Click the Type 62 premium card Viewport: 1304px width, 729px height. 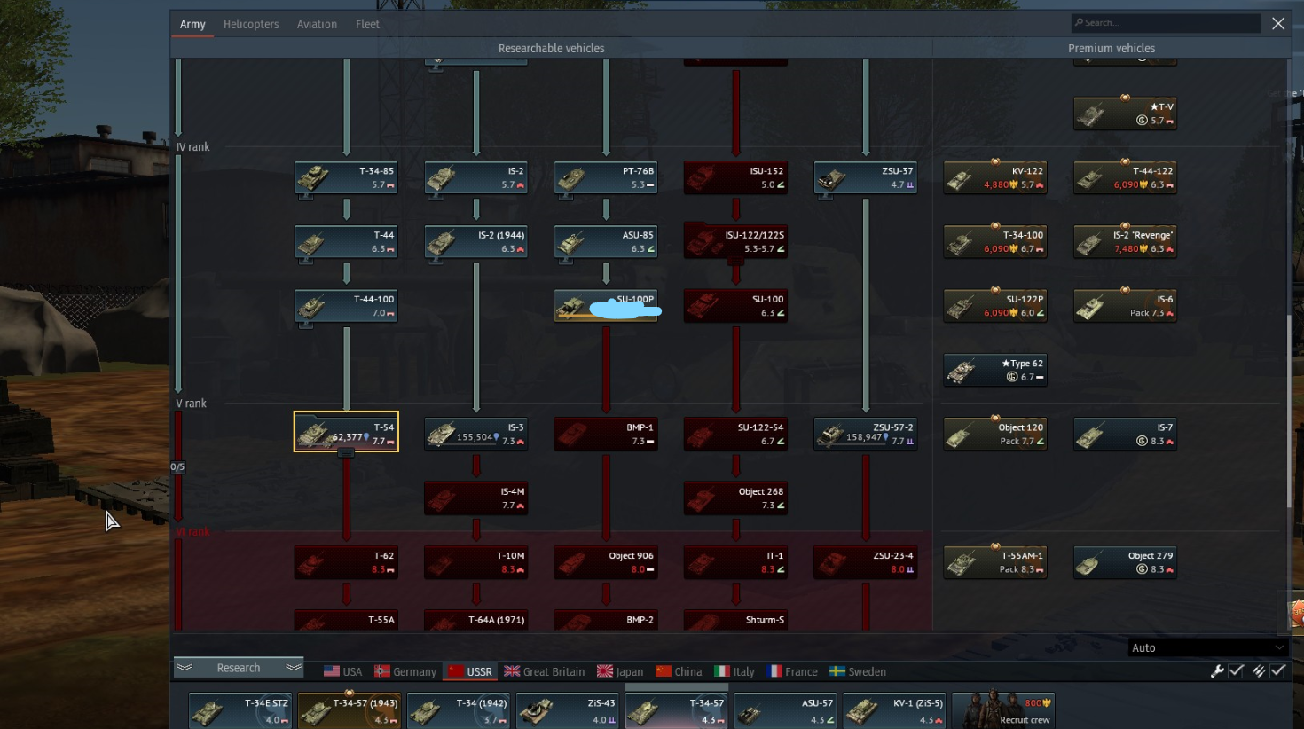995,370
